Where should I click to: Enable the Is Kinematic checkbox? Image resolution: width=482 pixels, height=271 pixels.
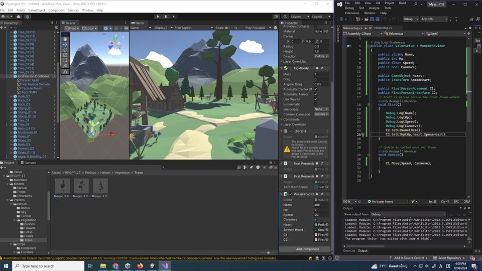[315, 104]
